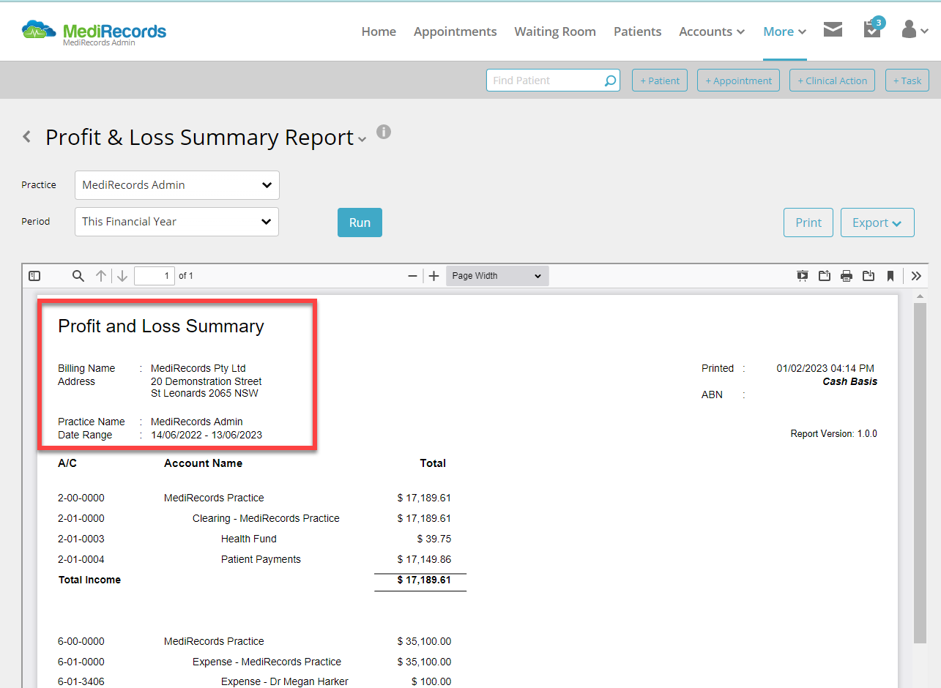The height and width of the screenshot is (688, 941).
Task: Open the Waiting Room tab
Action: coord(555,31)
